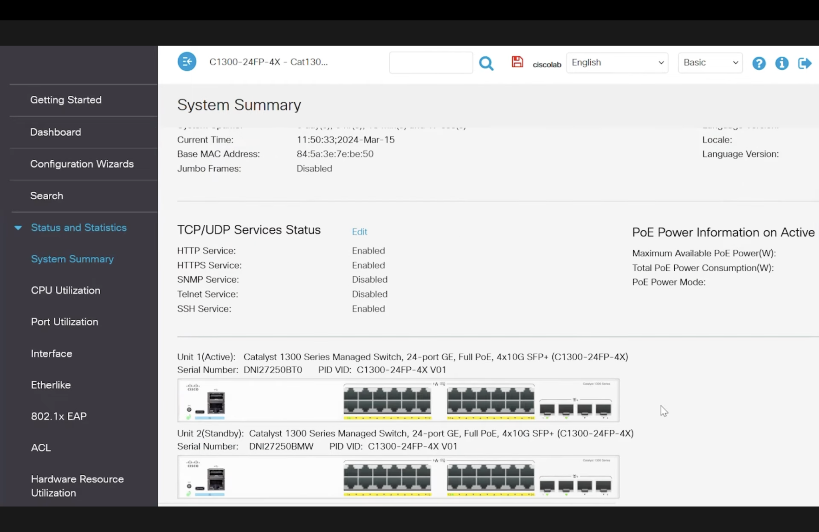Click the Current Time value 11:50:33;2024-Mar-15
The height and width of the screenshot is (532, 819).
346,140
